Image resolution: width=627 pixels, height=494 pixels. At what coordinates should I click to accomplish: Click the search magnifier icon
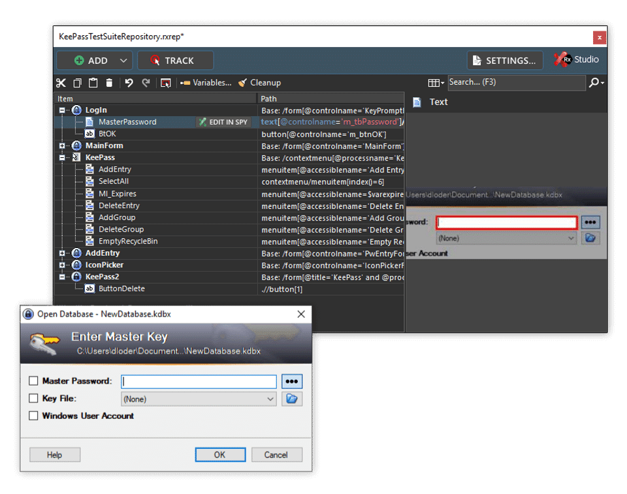point(594,82)
